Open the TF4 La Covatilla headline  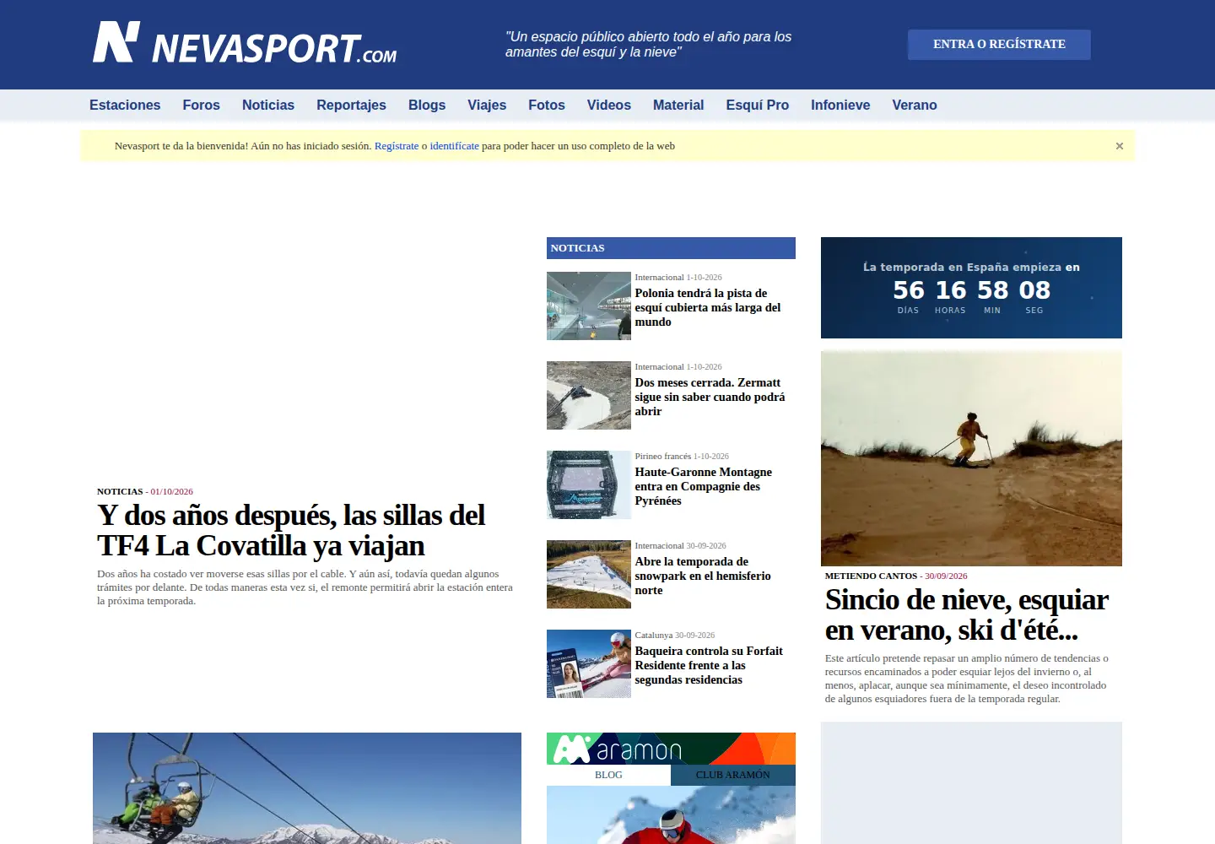(291, 530)
